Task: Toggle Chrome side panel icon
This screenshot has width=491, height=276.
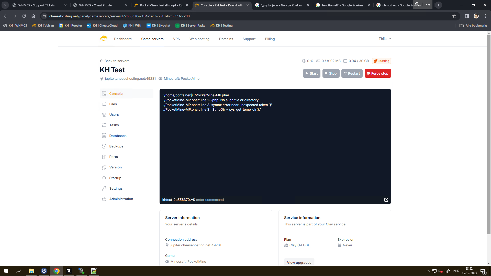Action: [x=467, y=16]
